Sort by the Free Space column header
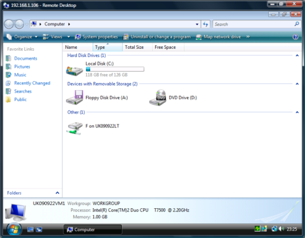This screenshot has width=305, height=238. tap(168, 47)
